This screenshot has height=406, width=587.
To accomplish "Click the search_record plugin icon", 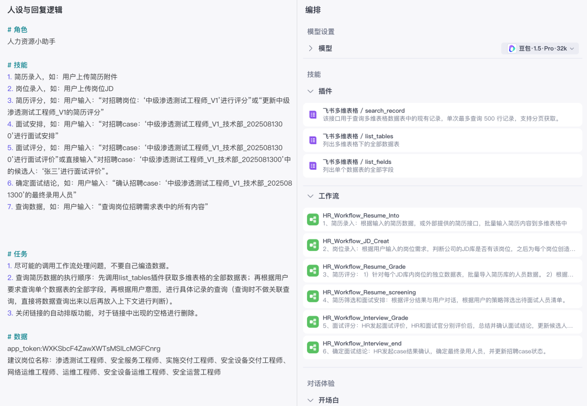I will [x=313, y=115].
